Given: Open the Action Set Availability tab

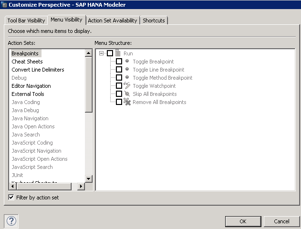Looking at the screenshot, I should (x=113, y=21).
